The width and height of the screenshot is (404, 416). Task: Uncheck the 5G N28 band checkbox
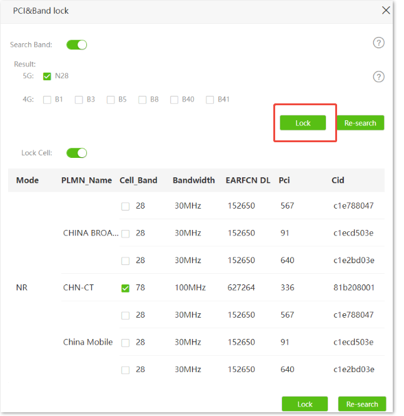pyautogui.click(x=47, y=76)
